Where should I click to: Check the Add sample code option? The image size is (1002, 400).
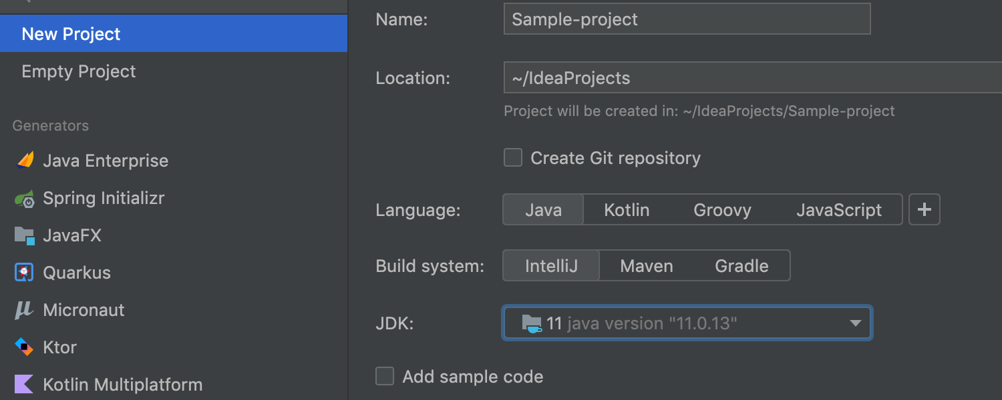tap(385, 377)
